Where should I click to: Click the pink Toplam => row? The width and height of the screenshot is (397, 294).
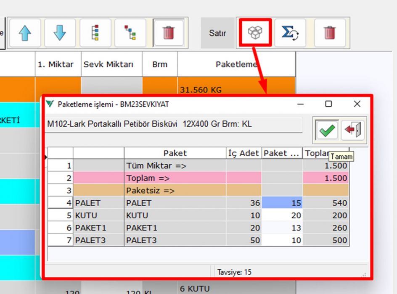pyautogui.click(x=175, y=178)
